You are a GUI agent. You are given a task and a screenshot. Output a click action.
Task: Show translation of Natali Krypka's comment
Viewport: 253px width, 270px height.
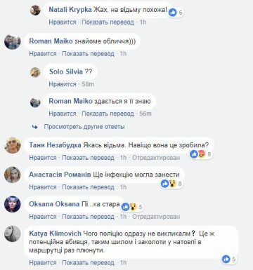click(108, 22)
